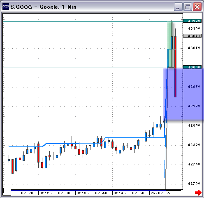Screen dimensions: 204x198
Task: Click the red scroll-right arrow
Action: pyautogui.click(x=198, y=193)
